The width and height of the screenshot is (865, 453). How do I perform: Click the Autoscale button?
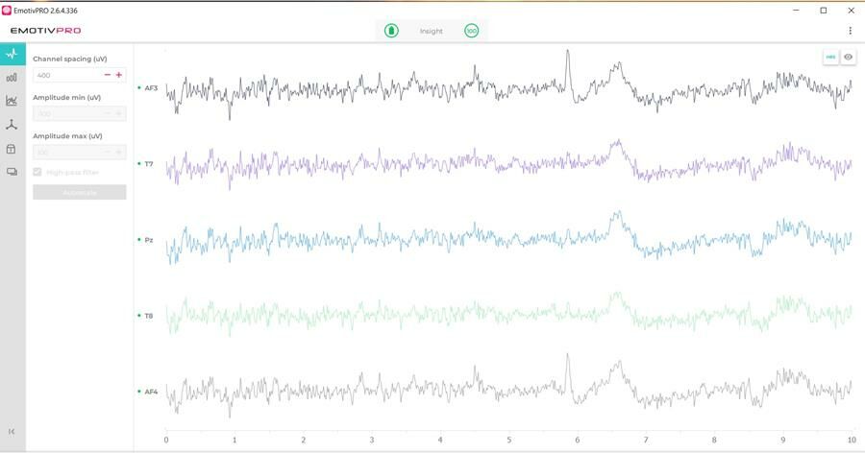click(x=80, y=192)
